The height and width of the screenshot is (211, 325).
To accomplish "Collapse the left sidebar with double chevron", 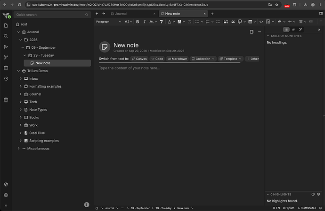I will (6, 205).
